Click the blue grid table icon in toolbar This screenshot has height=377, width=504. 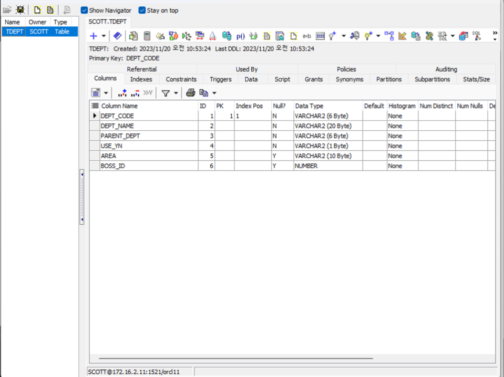[x=320, y=36]
